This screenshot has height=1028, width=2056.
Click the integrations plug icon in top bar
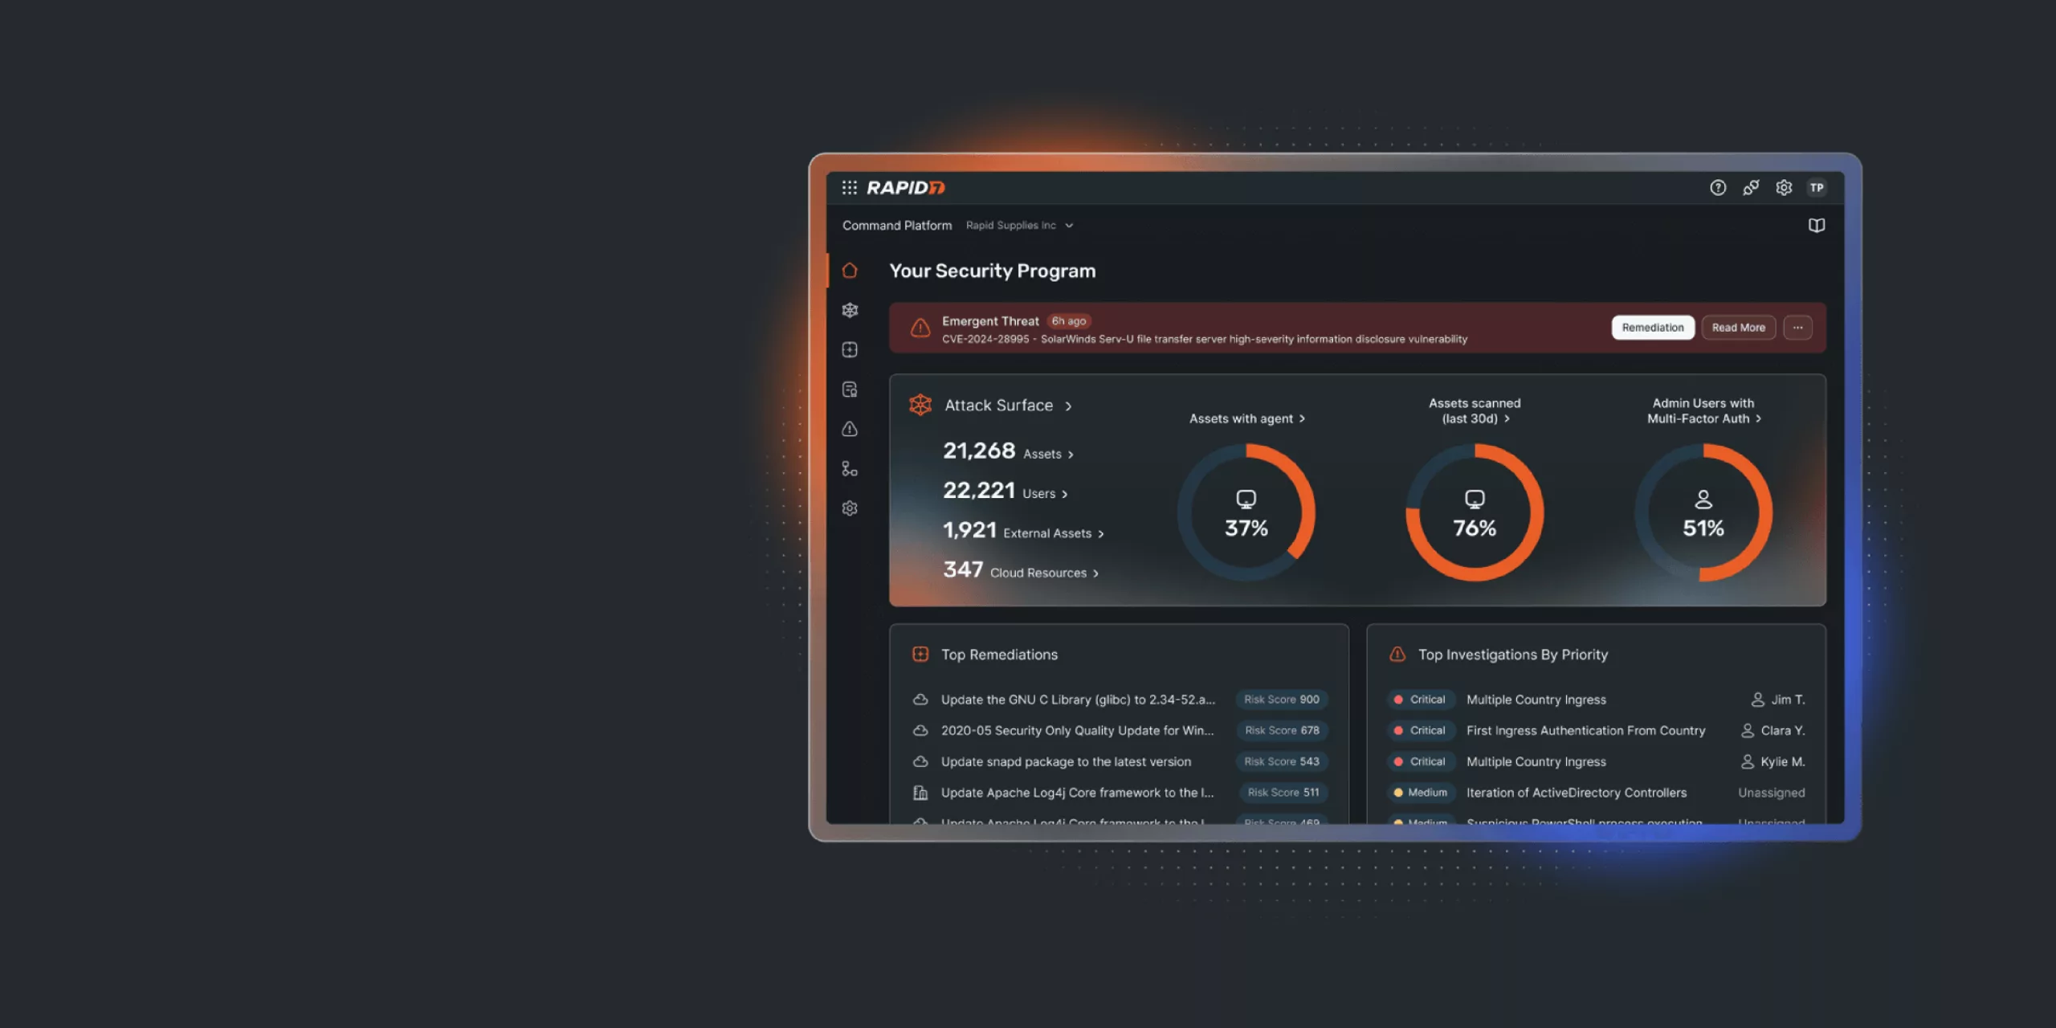[1750, 187]
